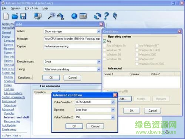Click the circular refresh arrows icon
185x139 pixels.
point(97,16)
